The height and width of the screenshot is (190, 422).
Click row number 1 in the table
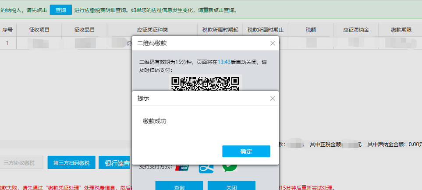[7, 43]
